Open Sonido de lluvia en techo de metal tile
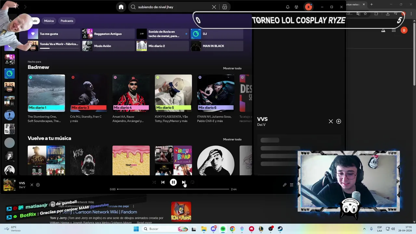The image size is (416, 234). click(x=162, y=34)
